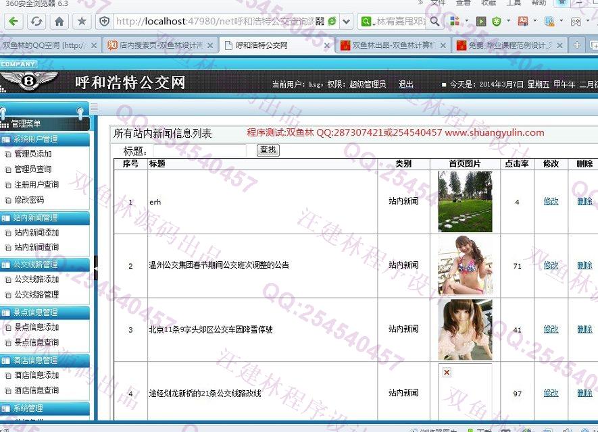The height and width of the screenshot is (432, 598).
Task: Expand the arrow beside apps grid icon
Action: point(466,20)
